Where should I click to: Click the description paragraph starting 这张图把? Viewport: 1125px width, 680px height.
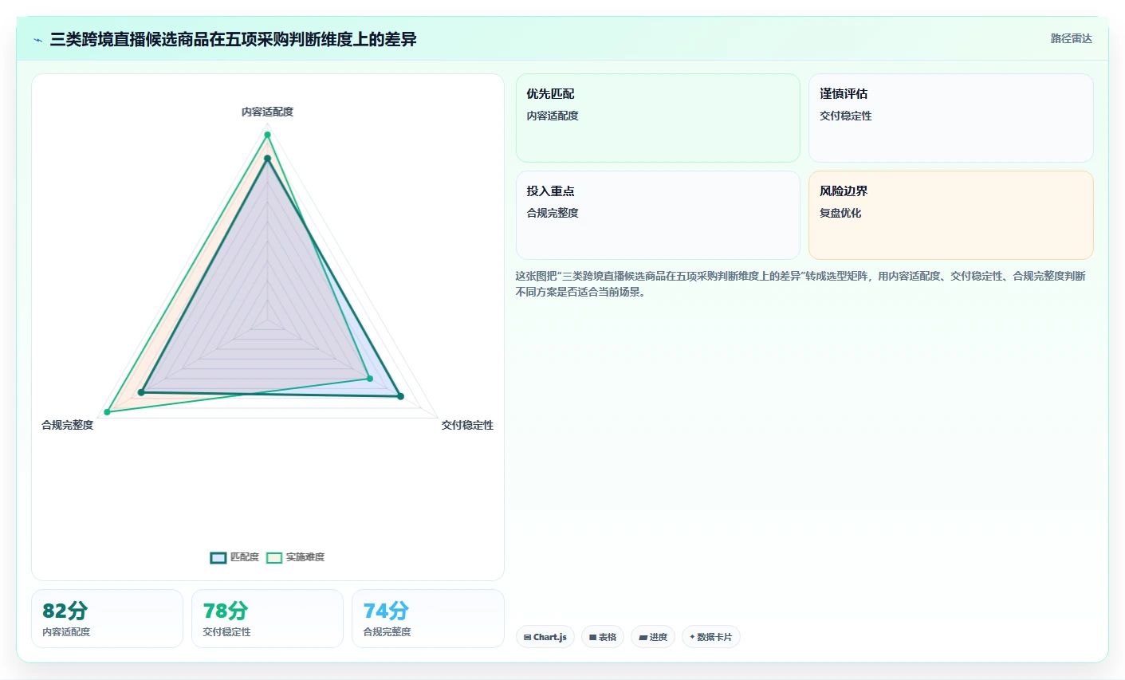[800, 284]
